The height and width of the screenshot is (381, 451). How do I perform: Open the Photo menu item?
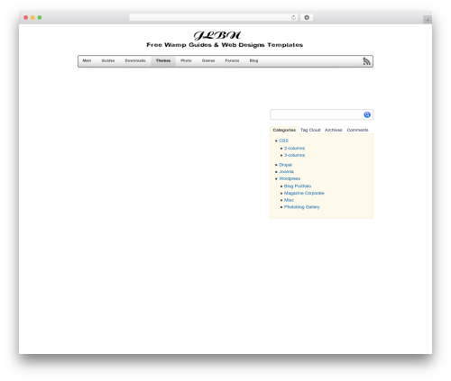click(186, 60)
